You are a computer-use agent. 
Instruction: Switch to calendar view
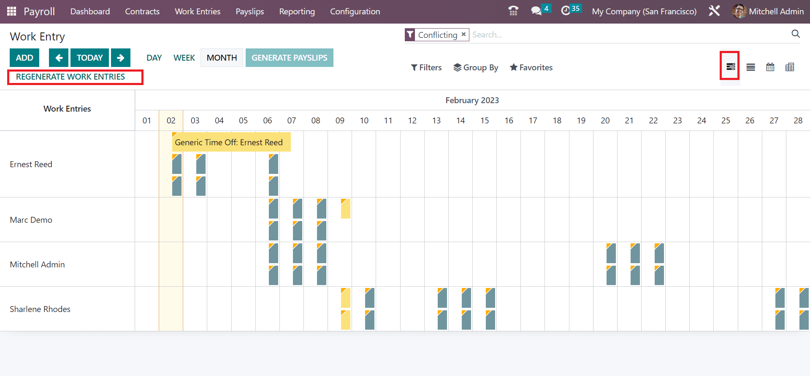[x=770, y=67]
